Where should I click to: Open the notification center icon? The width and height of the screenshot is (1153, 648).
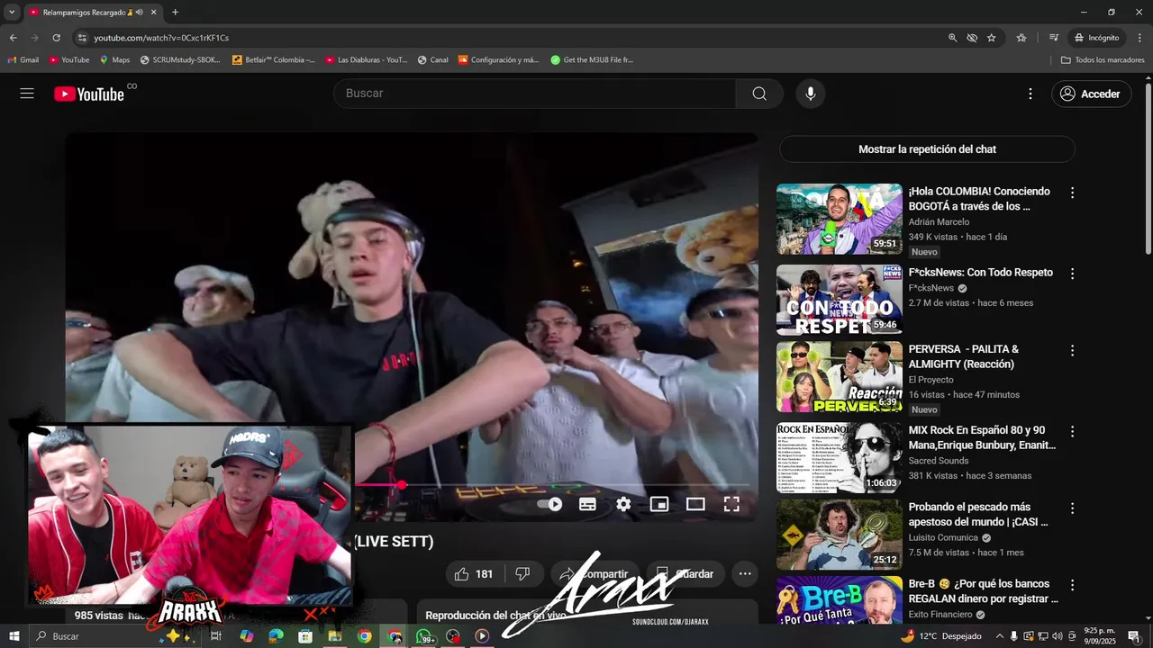point(1134,636)
